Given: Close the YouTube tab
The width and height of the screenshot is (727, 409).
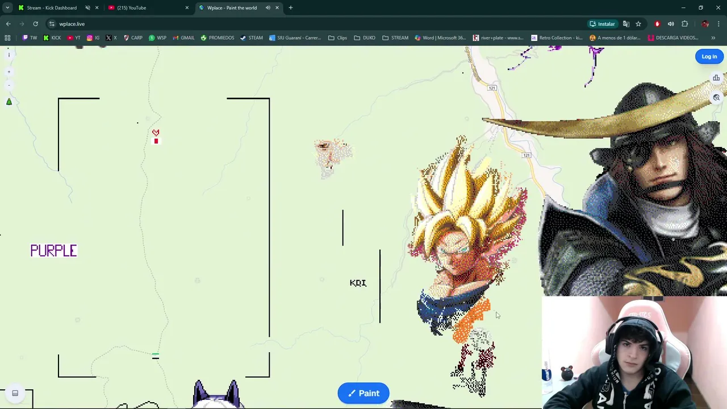Looking at the screenshot, I should click(x=187, y=7).
